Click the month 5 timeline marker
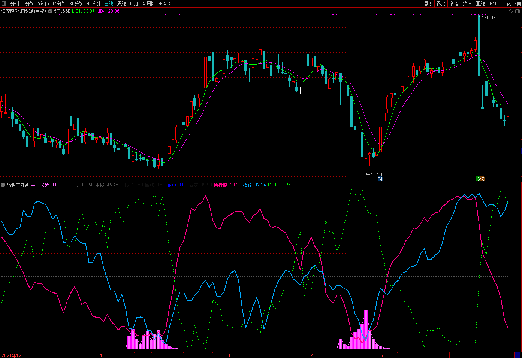Image resolution: width=522 pixels, height=358 pixels. pyautogui.click(x=381, y=355)
